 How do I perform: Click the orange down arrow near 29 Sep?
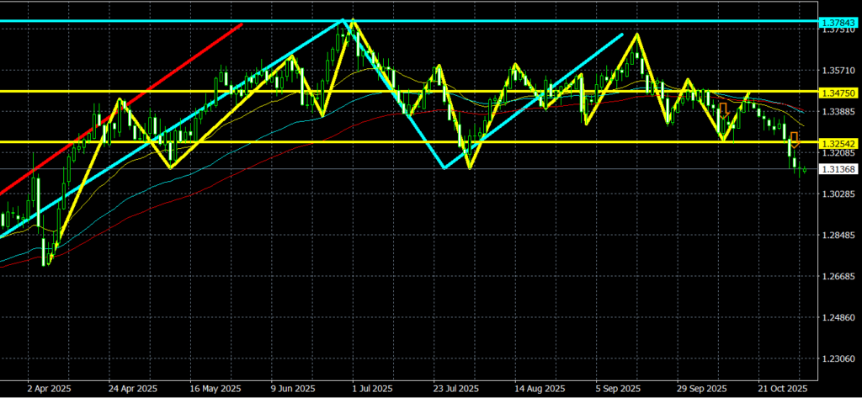pos(723,109)
